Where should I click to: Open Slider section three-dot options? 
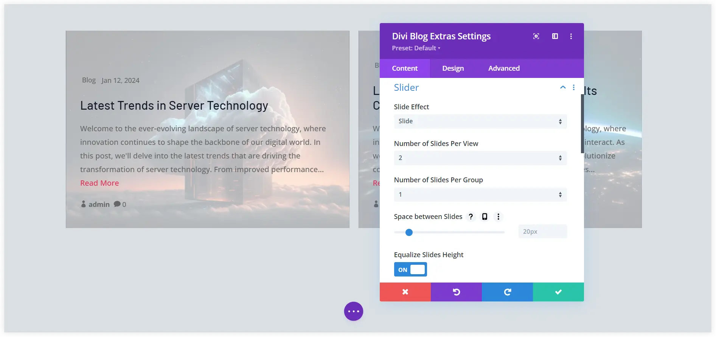click(x=574, y=87)
